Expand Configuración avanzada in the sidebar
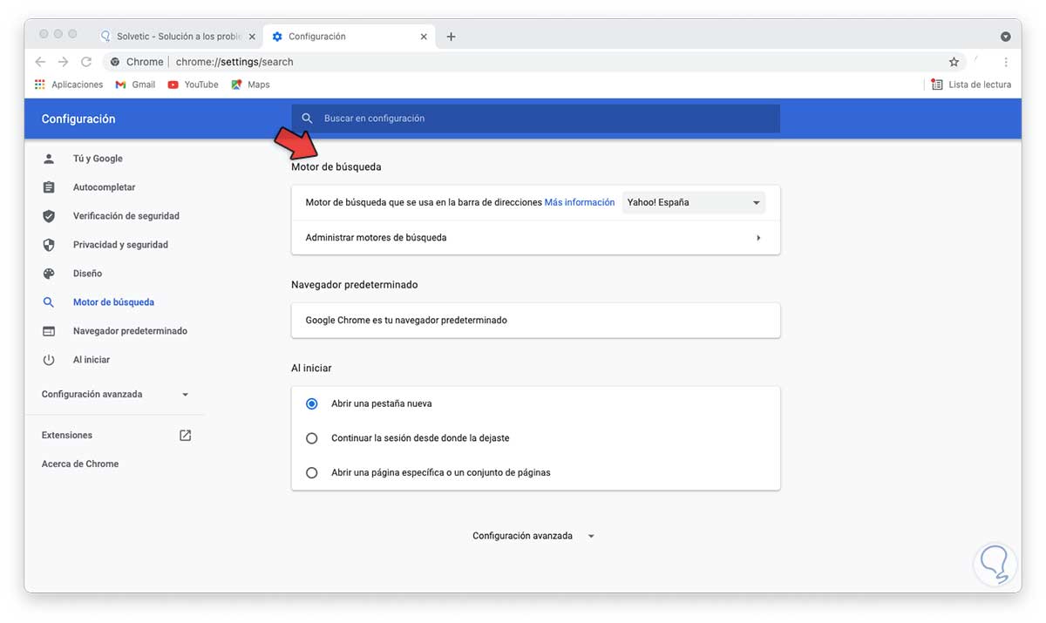1046x623 pixels. click(x=115, y=395)
